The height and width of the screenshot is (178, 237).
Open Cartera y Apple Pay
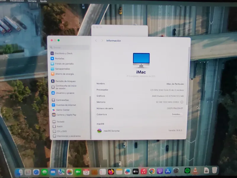[x=64, y=115]
